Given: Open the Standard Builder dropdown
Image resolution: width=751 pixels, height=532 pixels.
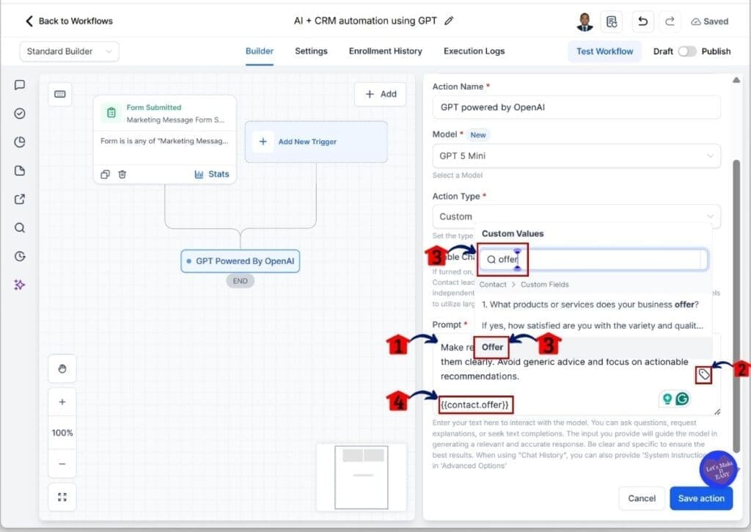Looking at the screenshot, I should [69, 51].
